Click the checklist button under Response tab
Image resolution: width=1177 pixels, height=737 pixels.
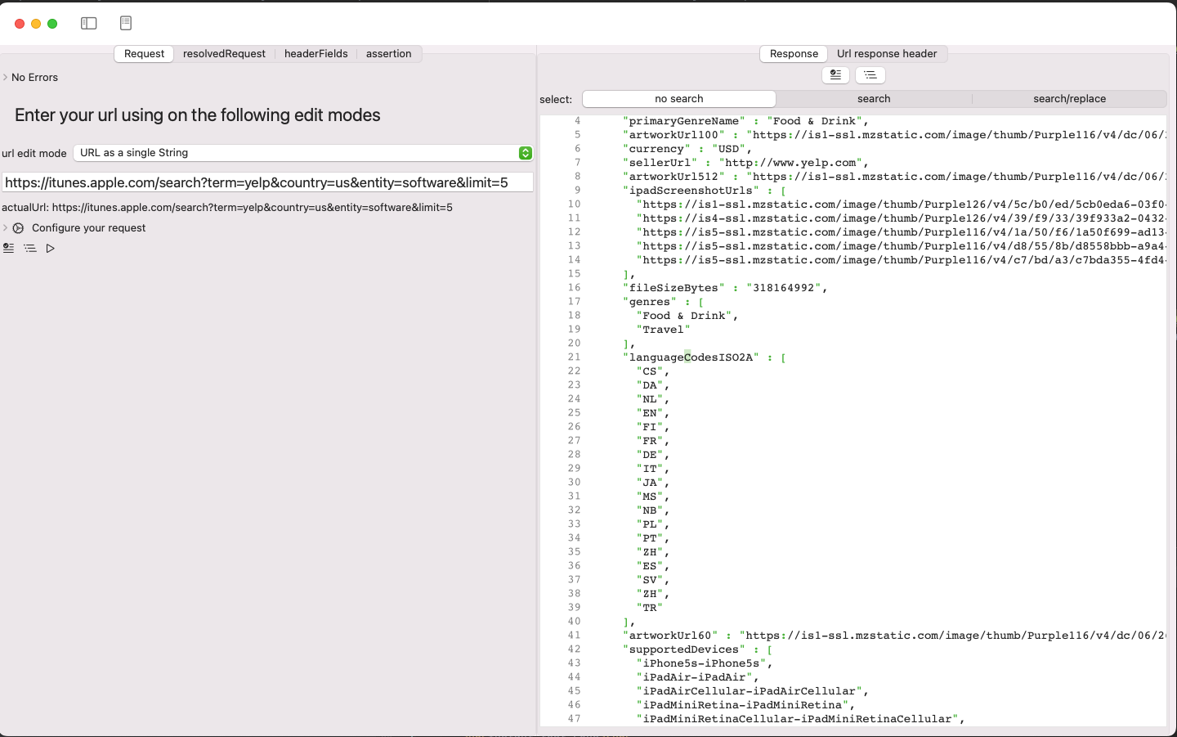(835, 74)
